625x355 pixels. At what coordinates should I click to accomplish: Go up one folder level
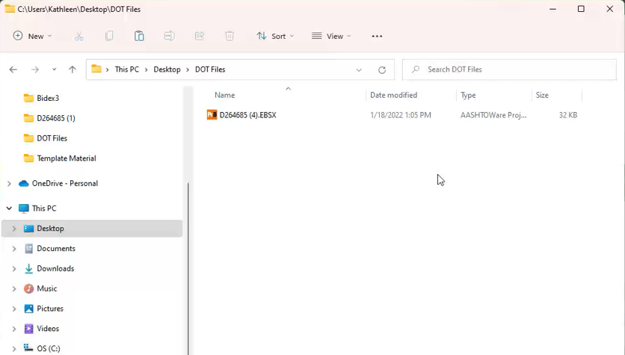click(x=73, y=70)
